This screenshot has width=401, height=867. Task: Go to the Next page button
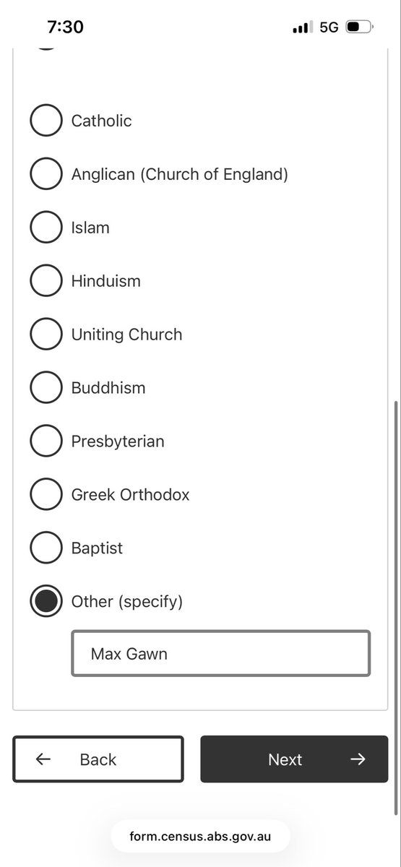tap(294, 759)
